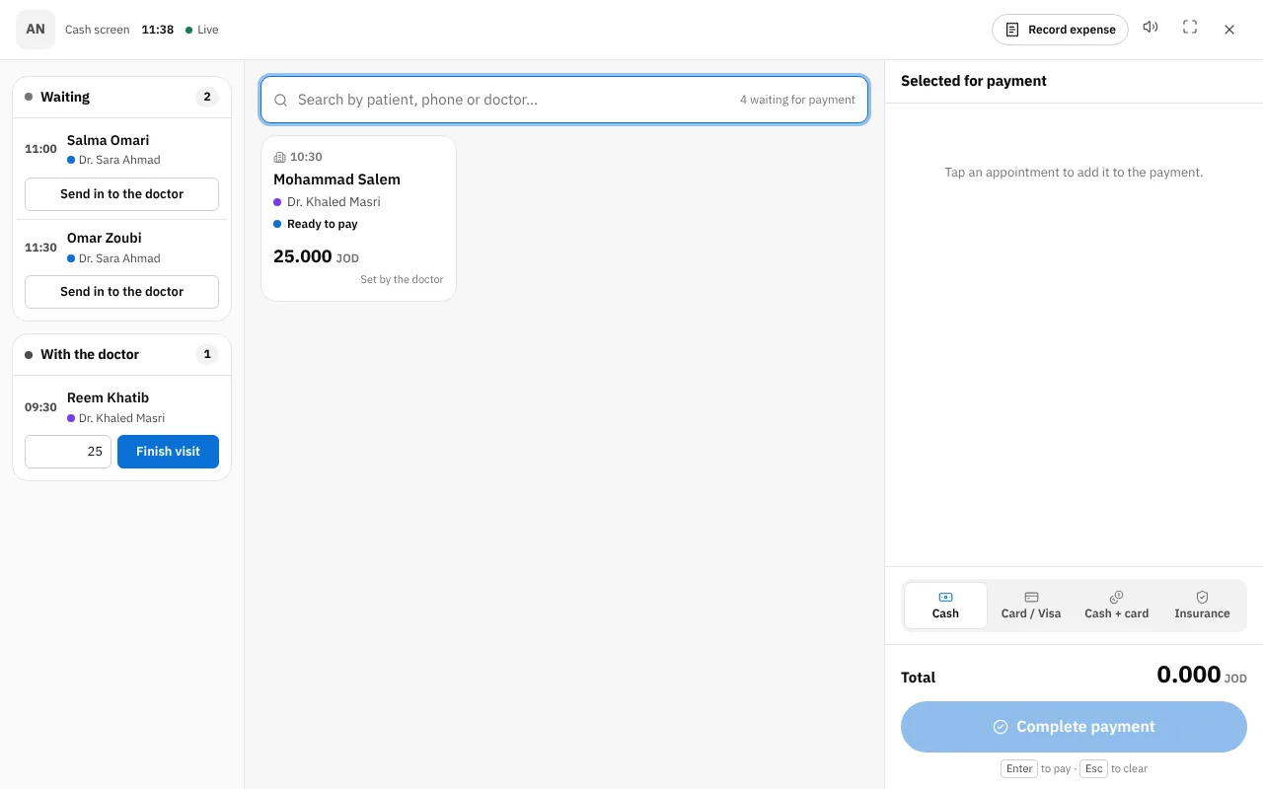
Task: Click the 25.000 JOD amount
Action: pos(316,256)
